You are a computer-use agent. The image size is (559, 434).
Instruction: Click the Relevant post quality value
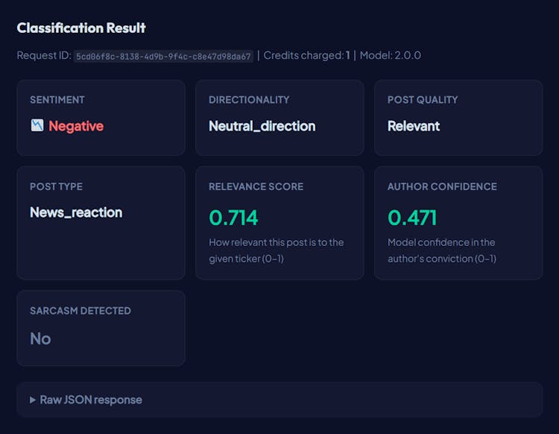point(414,126)
